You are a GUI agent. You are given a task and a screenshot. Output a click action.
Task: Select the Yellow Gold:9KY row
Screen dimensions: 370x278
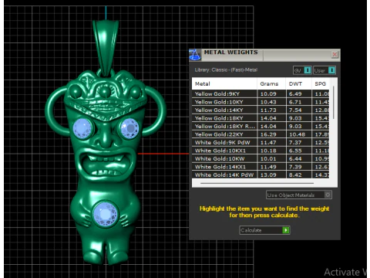click(261, 94)
